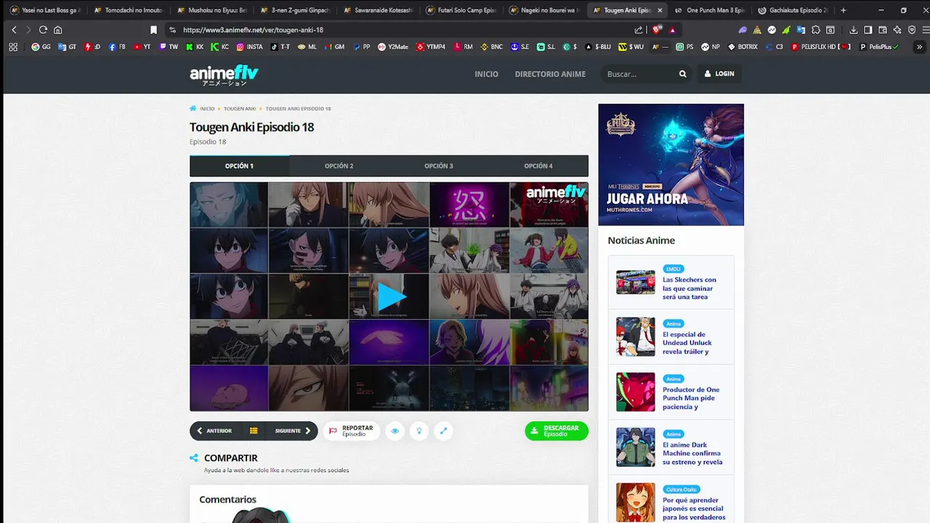
Task: Select the Opción 4 player tab
Action: (538, 166)
